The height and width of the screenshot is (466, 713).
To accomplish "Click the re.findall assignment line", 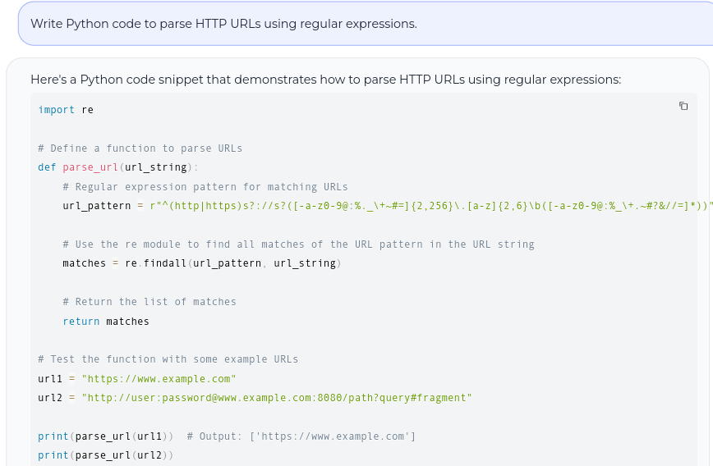I will click(x=201, y=263).
